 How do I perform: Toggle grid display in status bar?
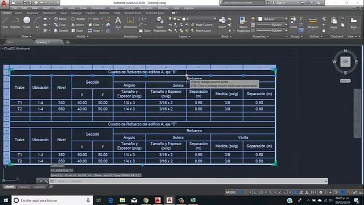[x=240, y=192]
